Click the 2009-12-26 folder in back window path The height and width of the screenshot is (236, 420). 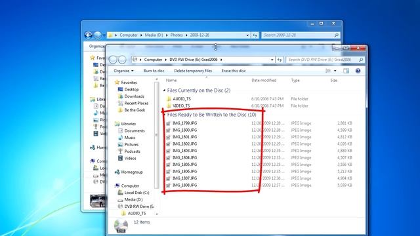[x=199, y=35]
